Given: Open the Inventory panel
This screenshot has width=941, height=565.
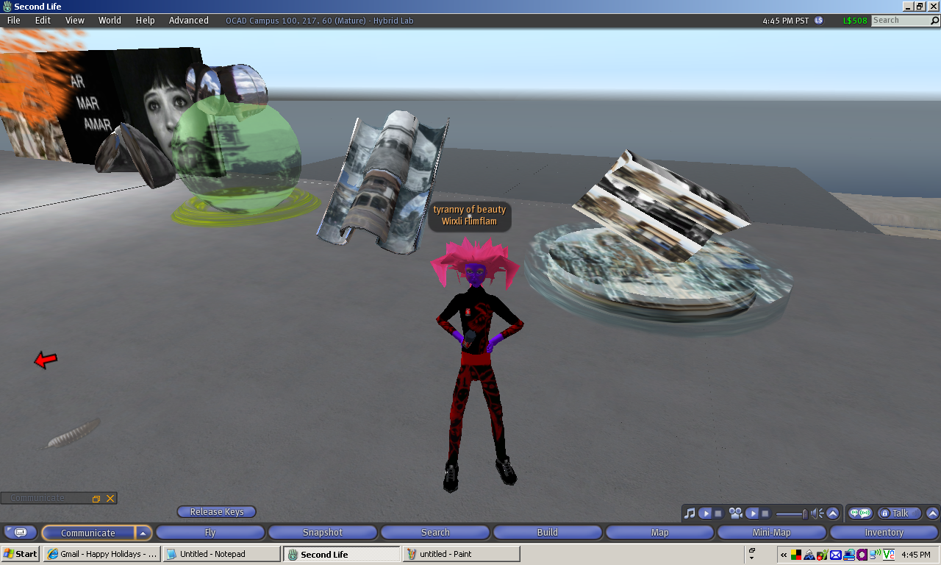Looking at the screenshot, I should [884, 533].
